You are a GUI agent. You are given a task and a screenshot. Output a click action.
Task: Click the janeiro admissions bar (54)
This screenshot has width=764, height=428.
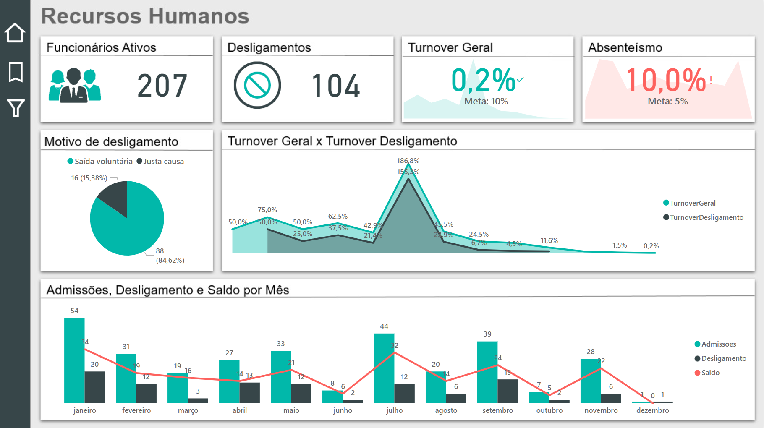tap(74, 360)
